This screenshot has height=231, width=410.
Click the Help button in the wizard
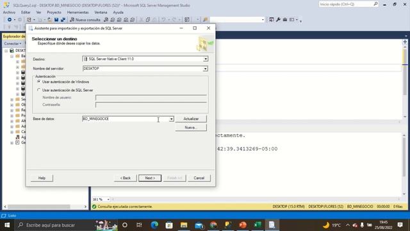pos(42,178)
